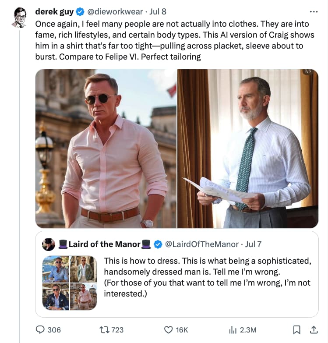Viewport: 328px width, 343px height.
Task: Click Laird of the Manor's verified badge
Action: click(x=158, y=244)
